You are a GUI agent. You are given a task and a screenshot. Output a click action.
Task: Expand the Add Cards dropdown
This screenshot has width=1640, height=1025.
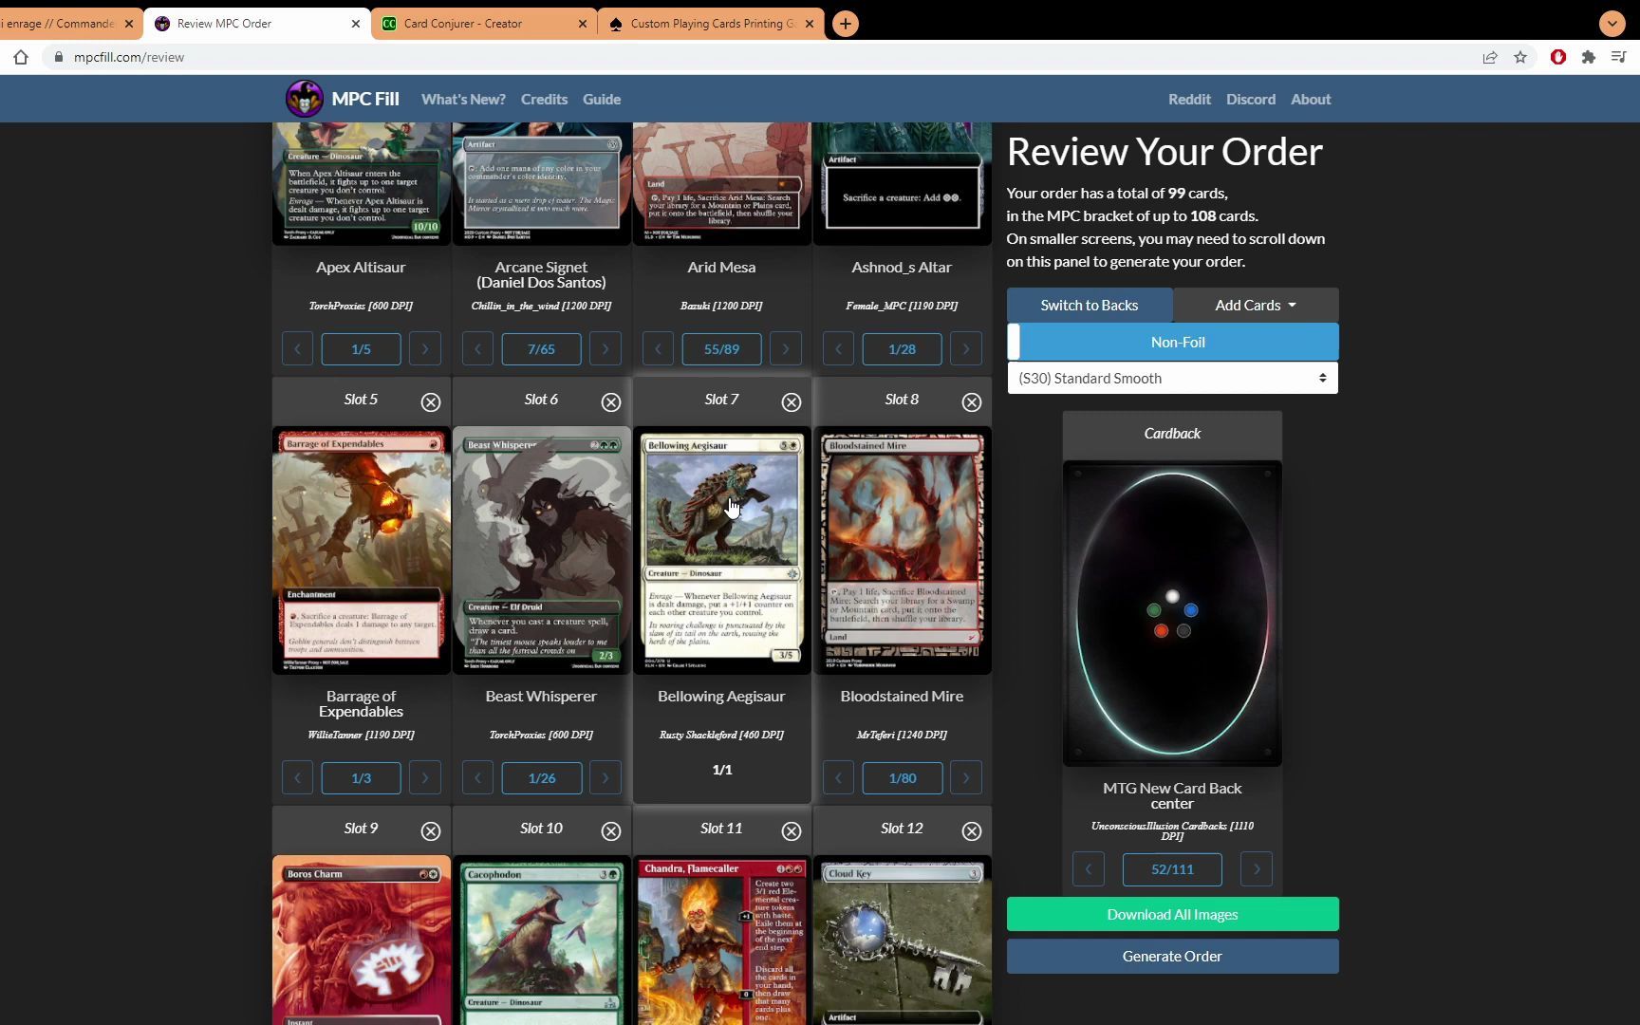pos(1256,305)
